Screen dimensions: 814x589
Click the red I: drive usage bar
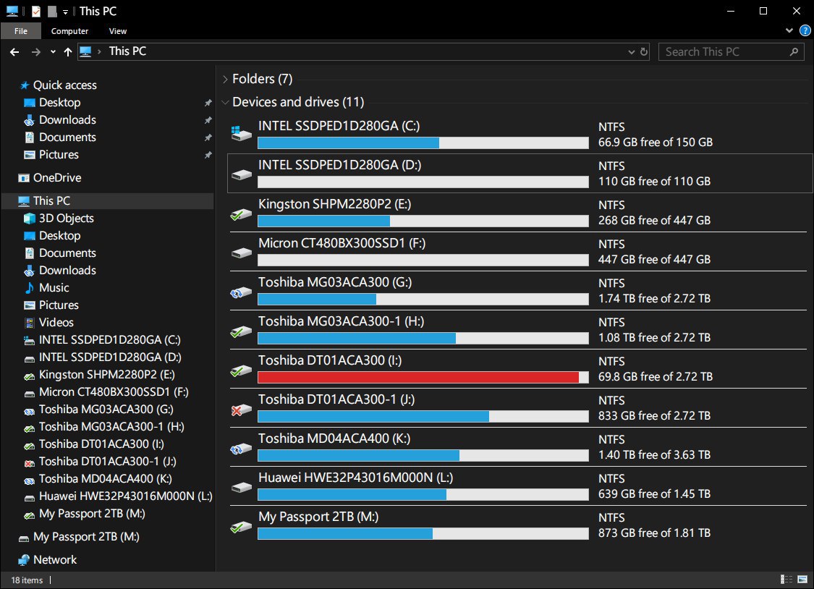point(423,377)
